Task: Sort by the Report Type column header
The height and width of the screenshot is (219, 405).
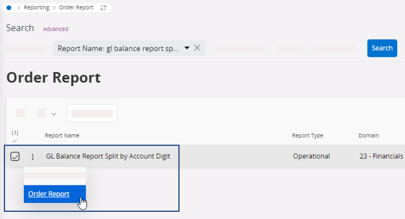Action: coord(307,136)
